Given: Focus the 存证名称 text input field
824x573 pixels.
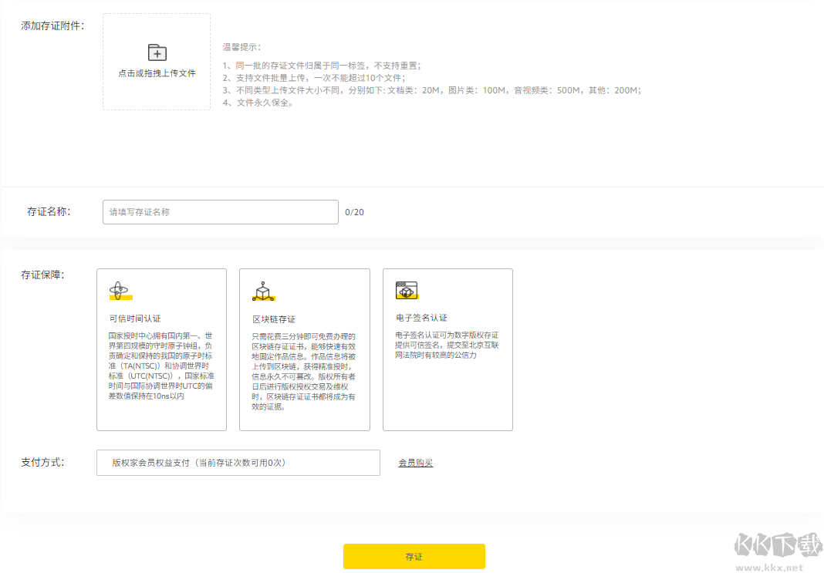Looking at the screenshot, I should pos(220,212).
